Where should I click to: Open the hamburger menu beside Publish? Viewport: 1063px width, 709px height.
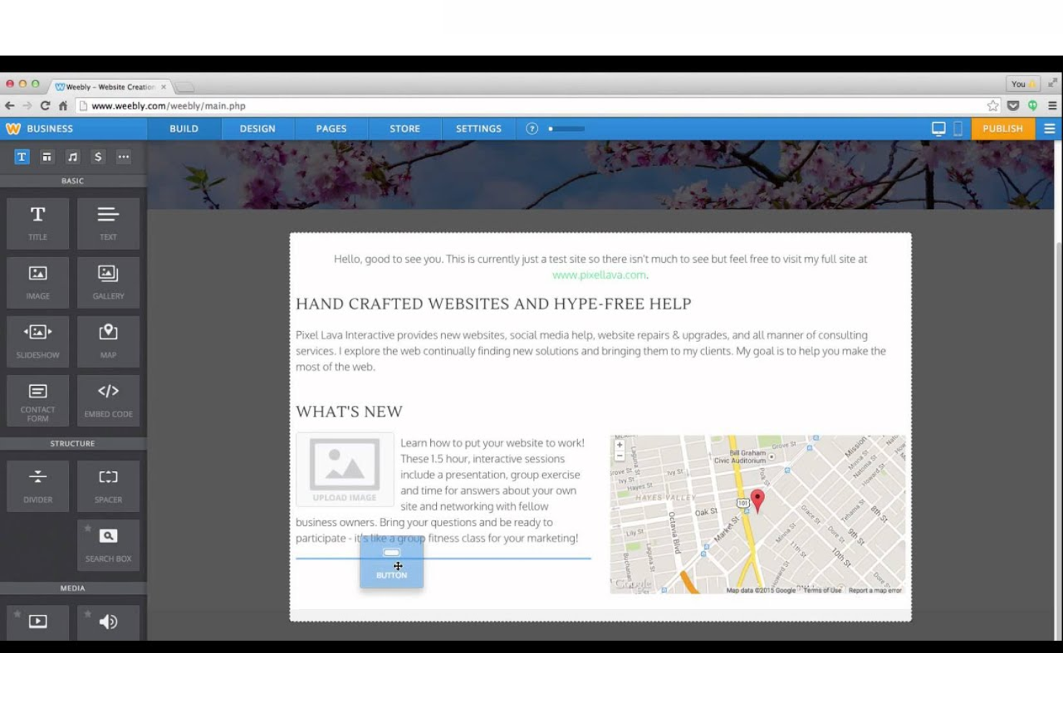[1049, 128]
